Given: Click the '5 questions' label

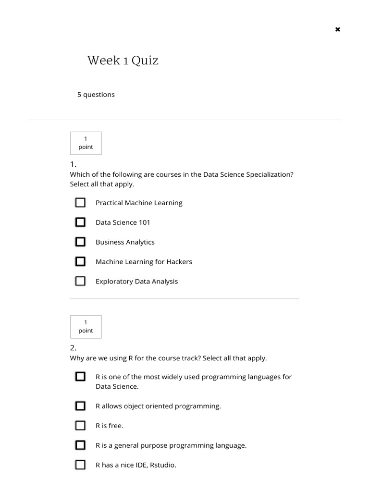Looking at the screenshot, I should coord(96,95).
